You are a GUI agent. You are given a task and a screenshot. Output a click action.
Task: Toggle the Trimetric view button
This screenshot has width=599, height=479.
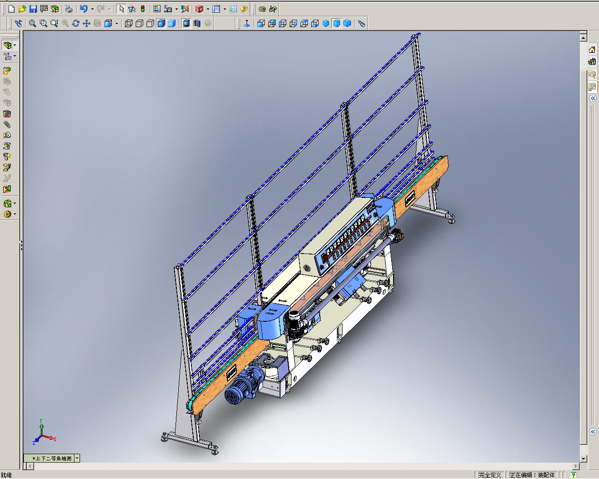click(x=336, y=23)
